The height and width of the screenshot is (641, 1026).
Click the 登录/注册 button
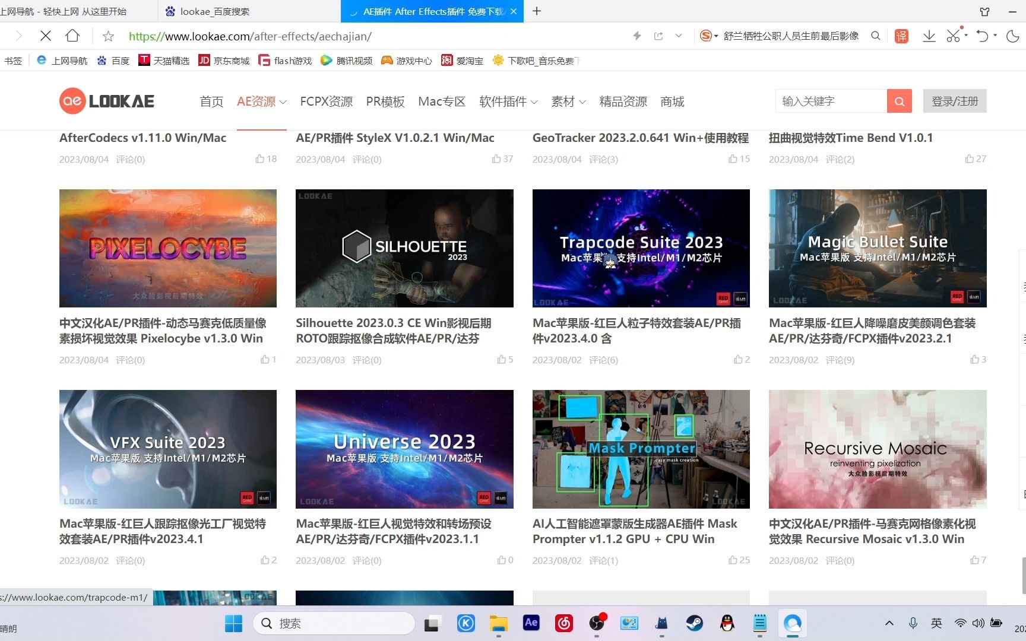[955, 101]
